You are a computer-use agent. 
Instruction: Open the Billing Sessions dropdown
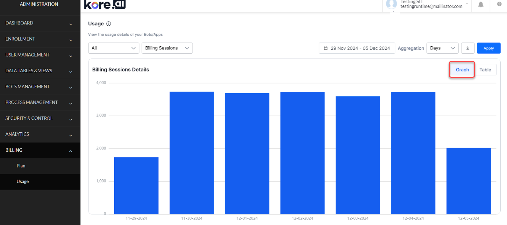[x=167, y=48]
